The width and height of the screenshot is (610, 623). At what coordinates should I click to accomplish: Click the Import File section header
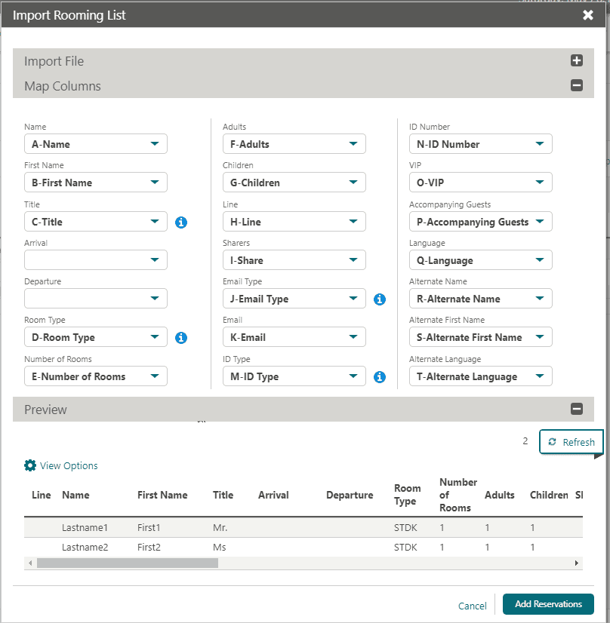tap(303, 61)
